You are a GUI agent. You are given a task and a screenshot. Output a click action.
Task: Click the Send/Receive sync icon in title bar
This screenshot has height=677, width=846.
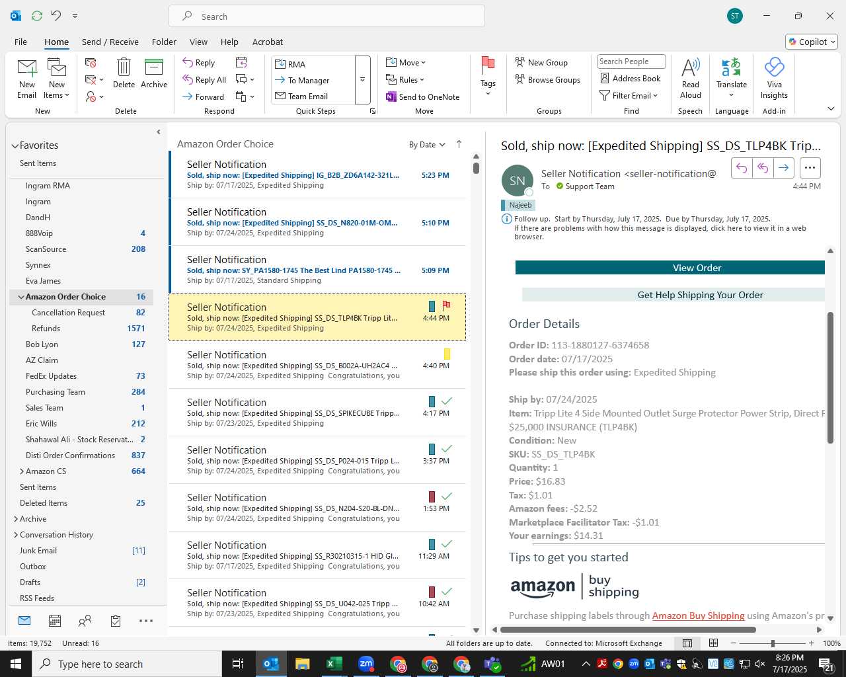pos(37,15)
